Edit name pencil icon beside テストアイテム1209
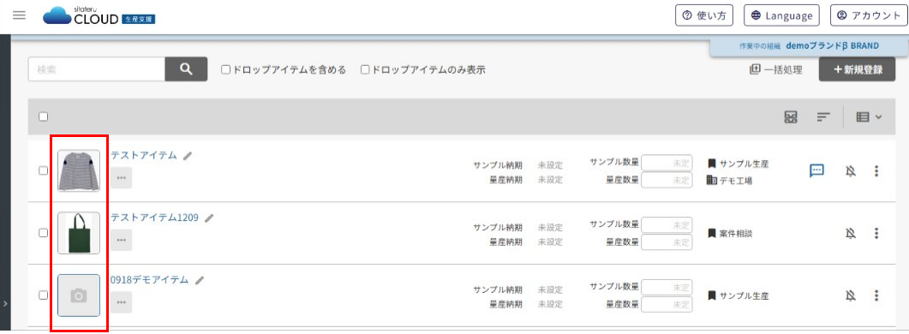This screenshot has width=909, height=334. [x=209, y=218]
